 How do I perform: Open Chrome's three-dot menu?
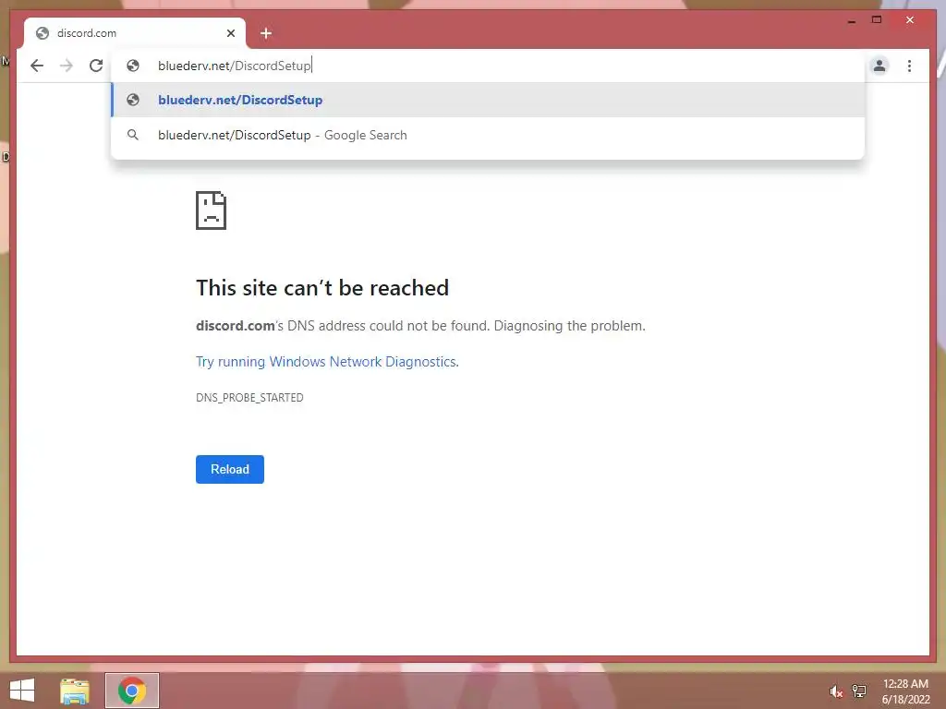click(909, 66)
